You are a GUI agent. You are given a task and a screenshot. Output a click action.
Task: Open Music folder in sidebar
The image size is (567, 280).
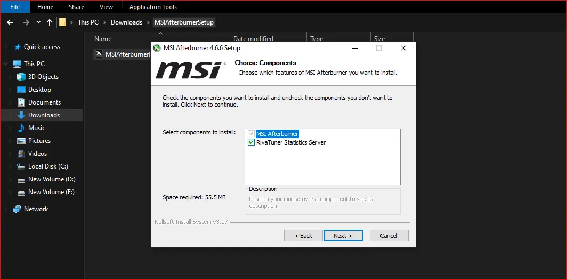click(37, 128)
